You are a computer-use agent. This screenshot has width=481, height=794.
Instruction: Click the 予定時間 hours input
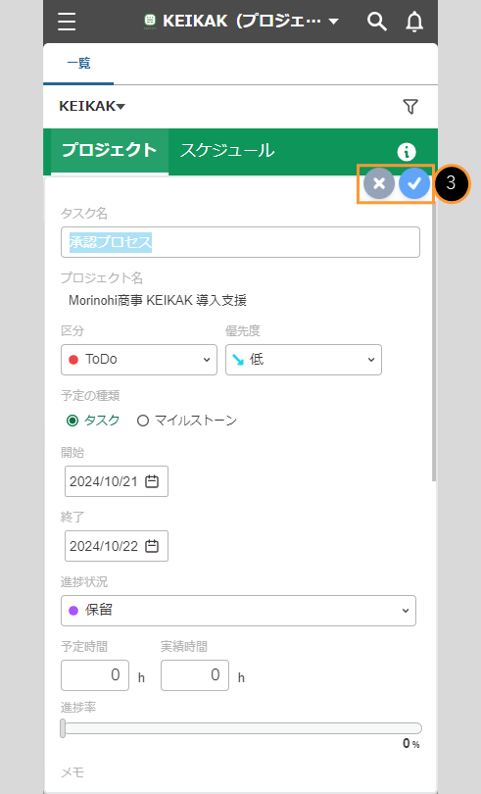[x=95, y=675]
